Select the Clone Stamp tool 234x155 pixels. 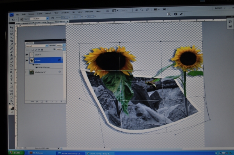point(11,55)
